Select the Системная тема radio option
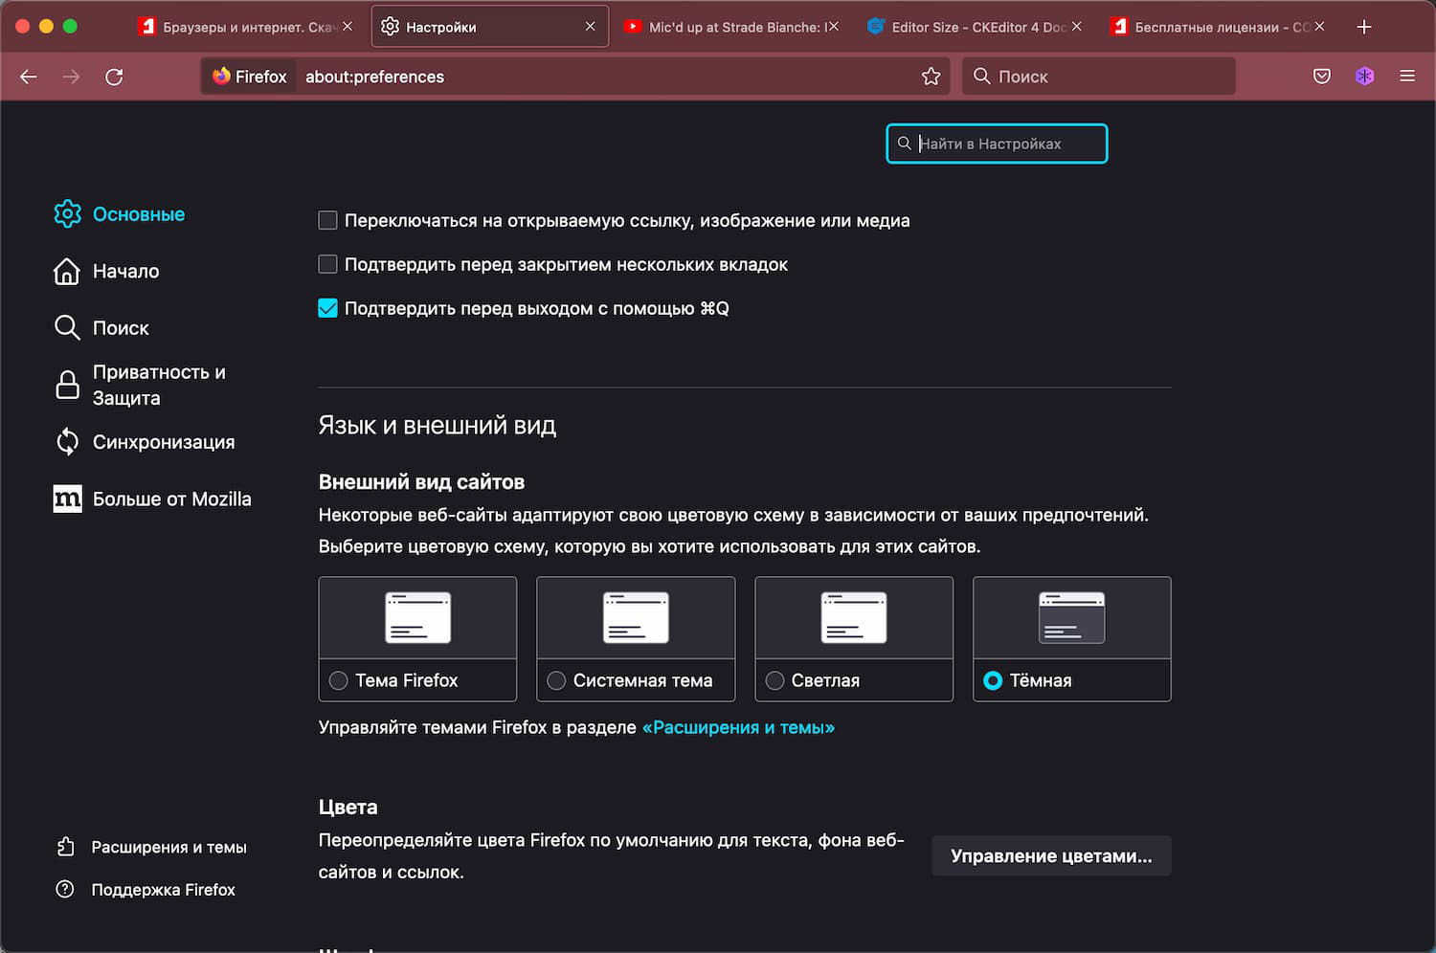This screenshot has height=953, width=1436. click(556, 680)
